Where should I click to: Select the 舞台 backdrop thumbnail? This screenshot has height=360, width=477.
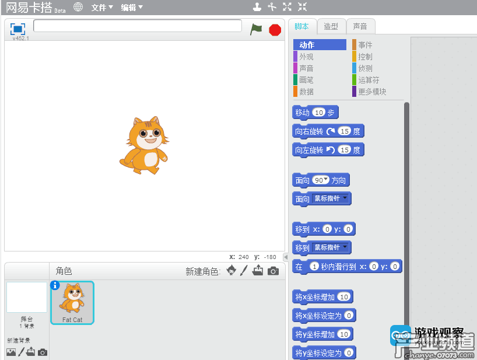[x=27, y=298]
